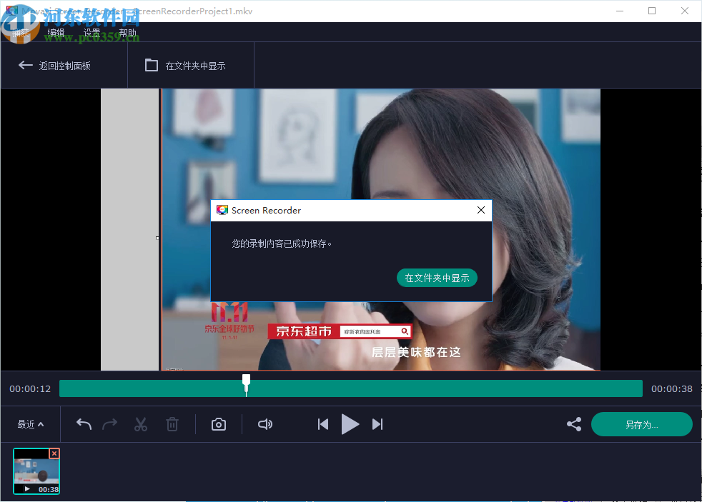Jump to the next frame
Viewport: 702px width, 502px height.
pyautogui.click(x=377, y=423)
